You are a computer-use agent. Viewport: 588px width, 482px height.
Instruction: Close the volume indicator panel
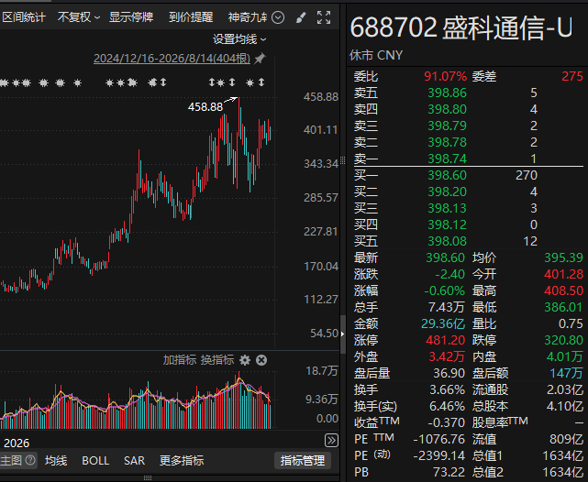click(261, 360)
